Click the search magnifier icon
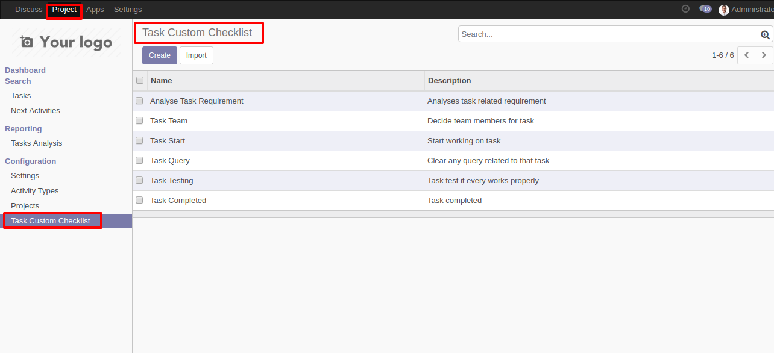 click(x=765, y=34)
